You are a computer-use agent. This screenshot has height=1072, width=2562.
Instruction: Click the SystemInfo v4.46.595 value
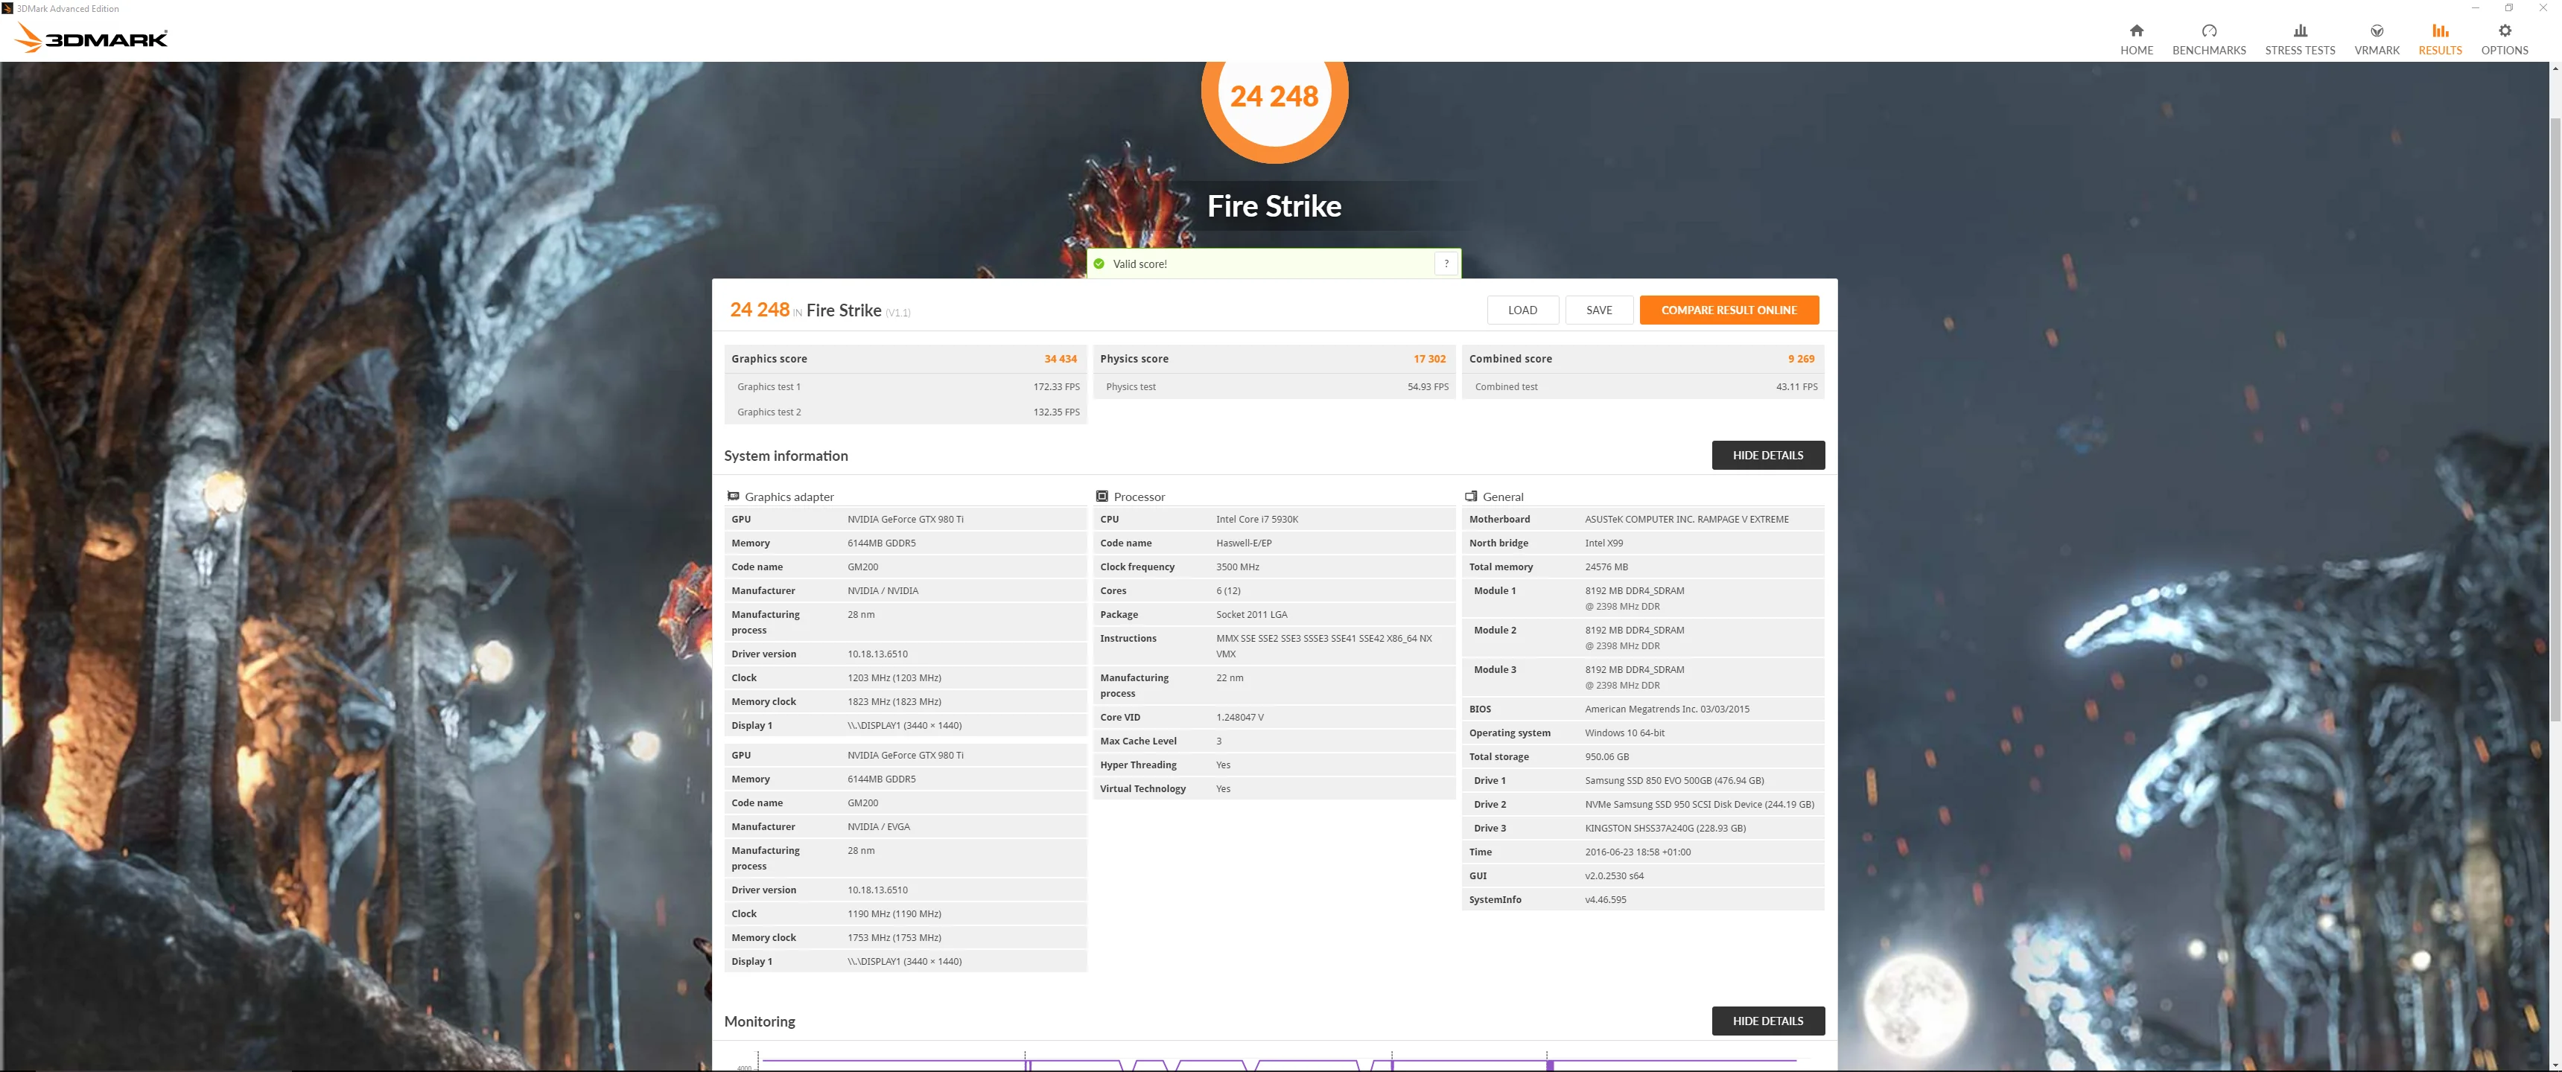pos(1605,900)
